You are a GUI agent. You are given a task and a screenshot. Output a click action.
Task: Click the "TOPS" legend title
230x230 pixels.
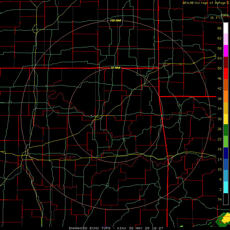(x=225, y=15)
